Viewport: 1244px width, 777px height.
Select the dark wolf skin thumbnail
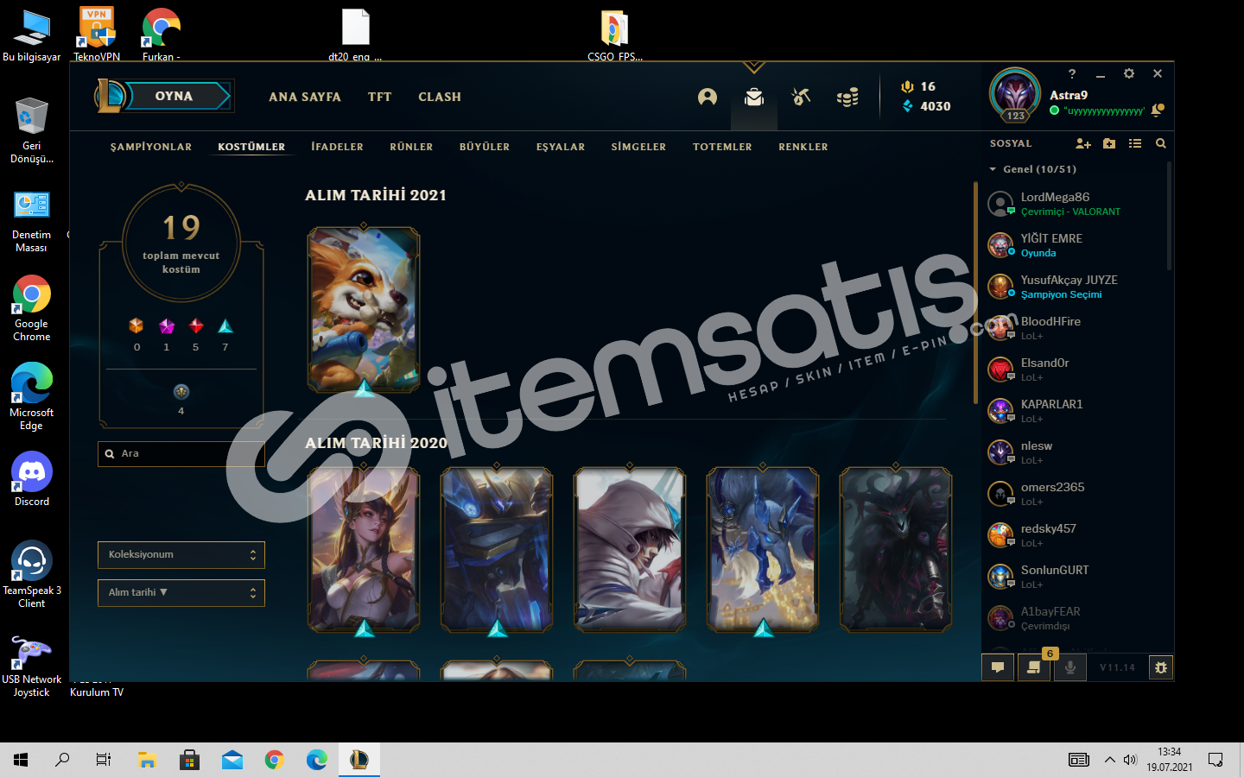tap(896, 549)
